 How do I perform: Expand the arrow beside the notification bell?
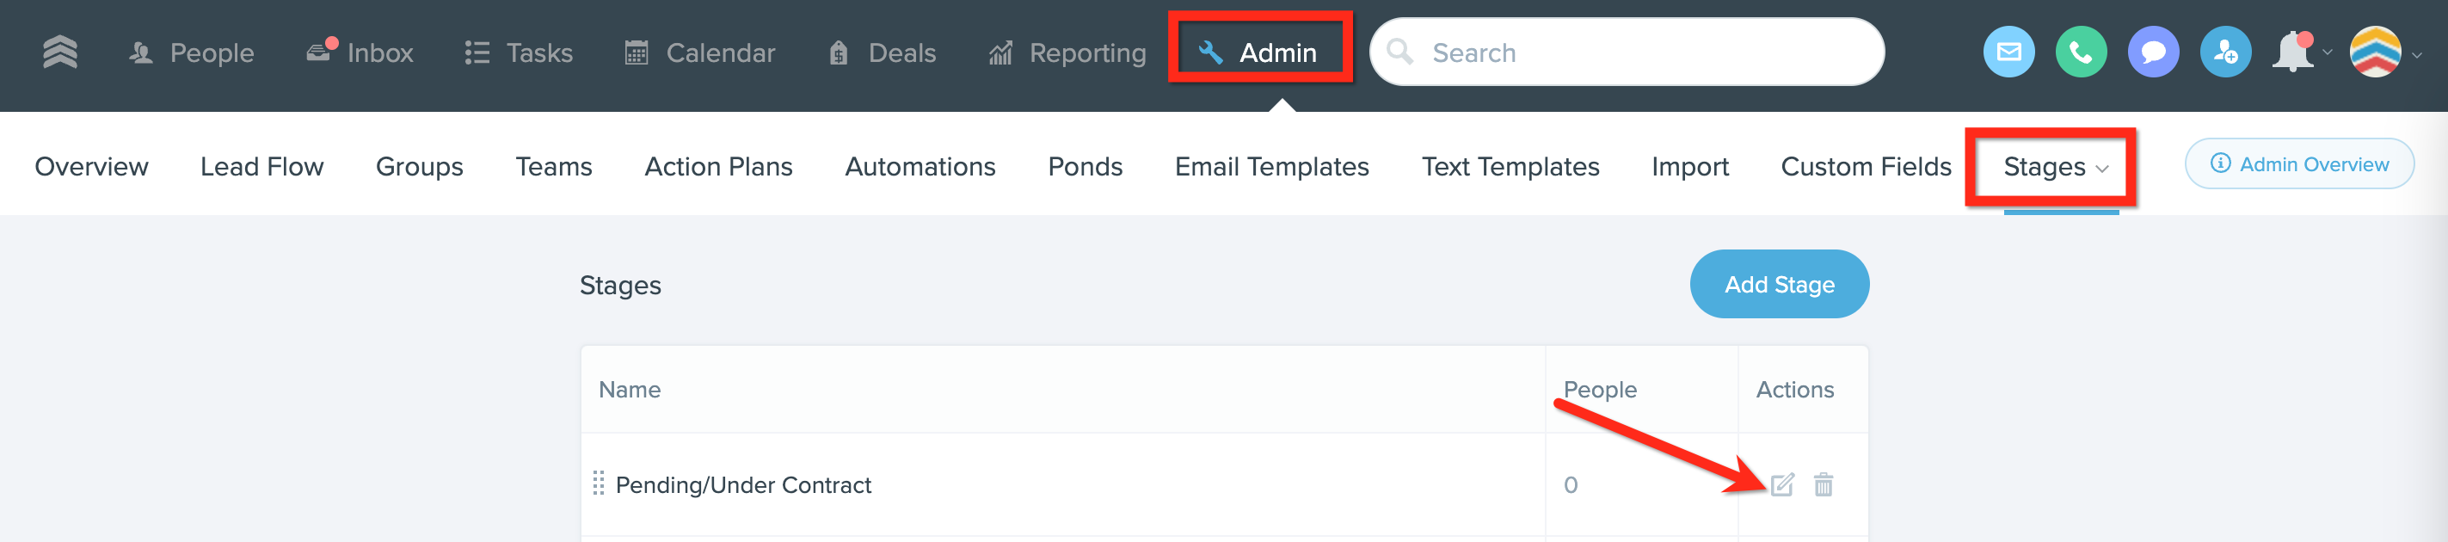[x=2328, y=53]
